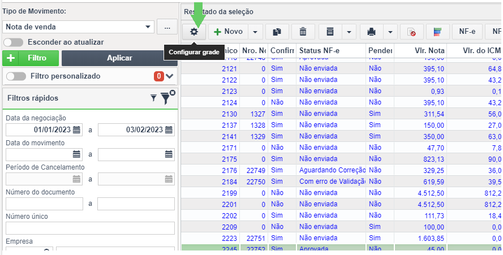This screenshot has height=255, width=503.
Task: Click nota number 22750
Action: point(256,182)
